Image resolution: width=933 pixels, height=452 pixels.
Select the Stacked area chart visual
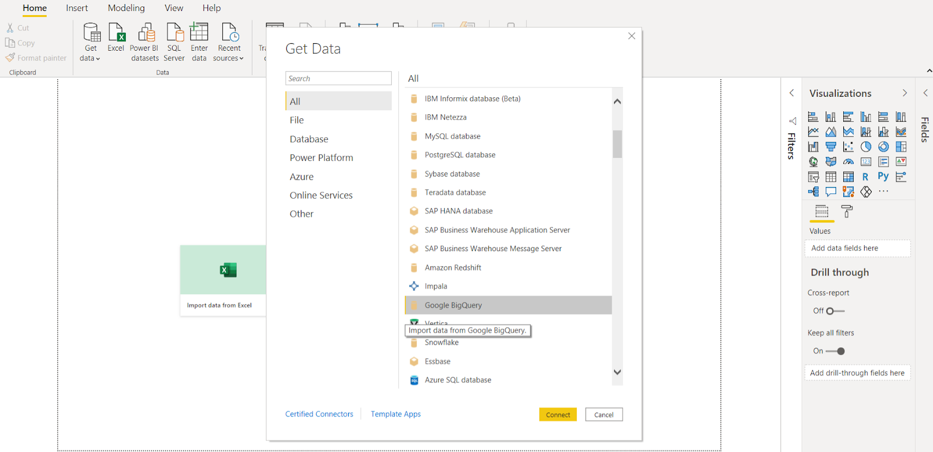(x=848, y=132)
